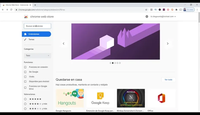Open the Office logo thumbnail
This screenshot has width=200, height=115.
(161, 98)
